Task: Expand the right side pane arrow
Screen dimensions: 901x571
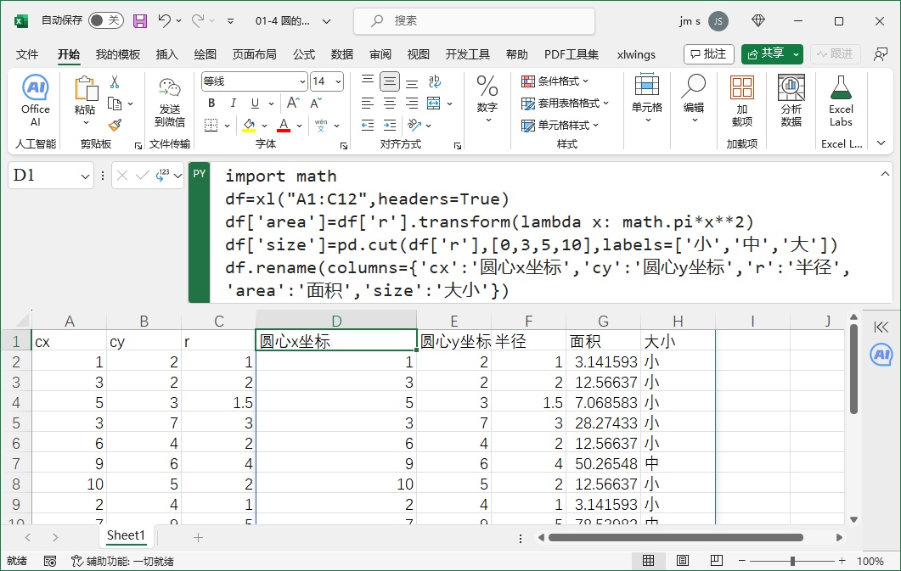Action: coord(881,327)
